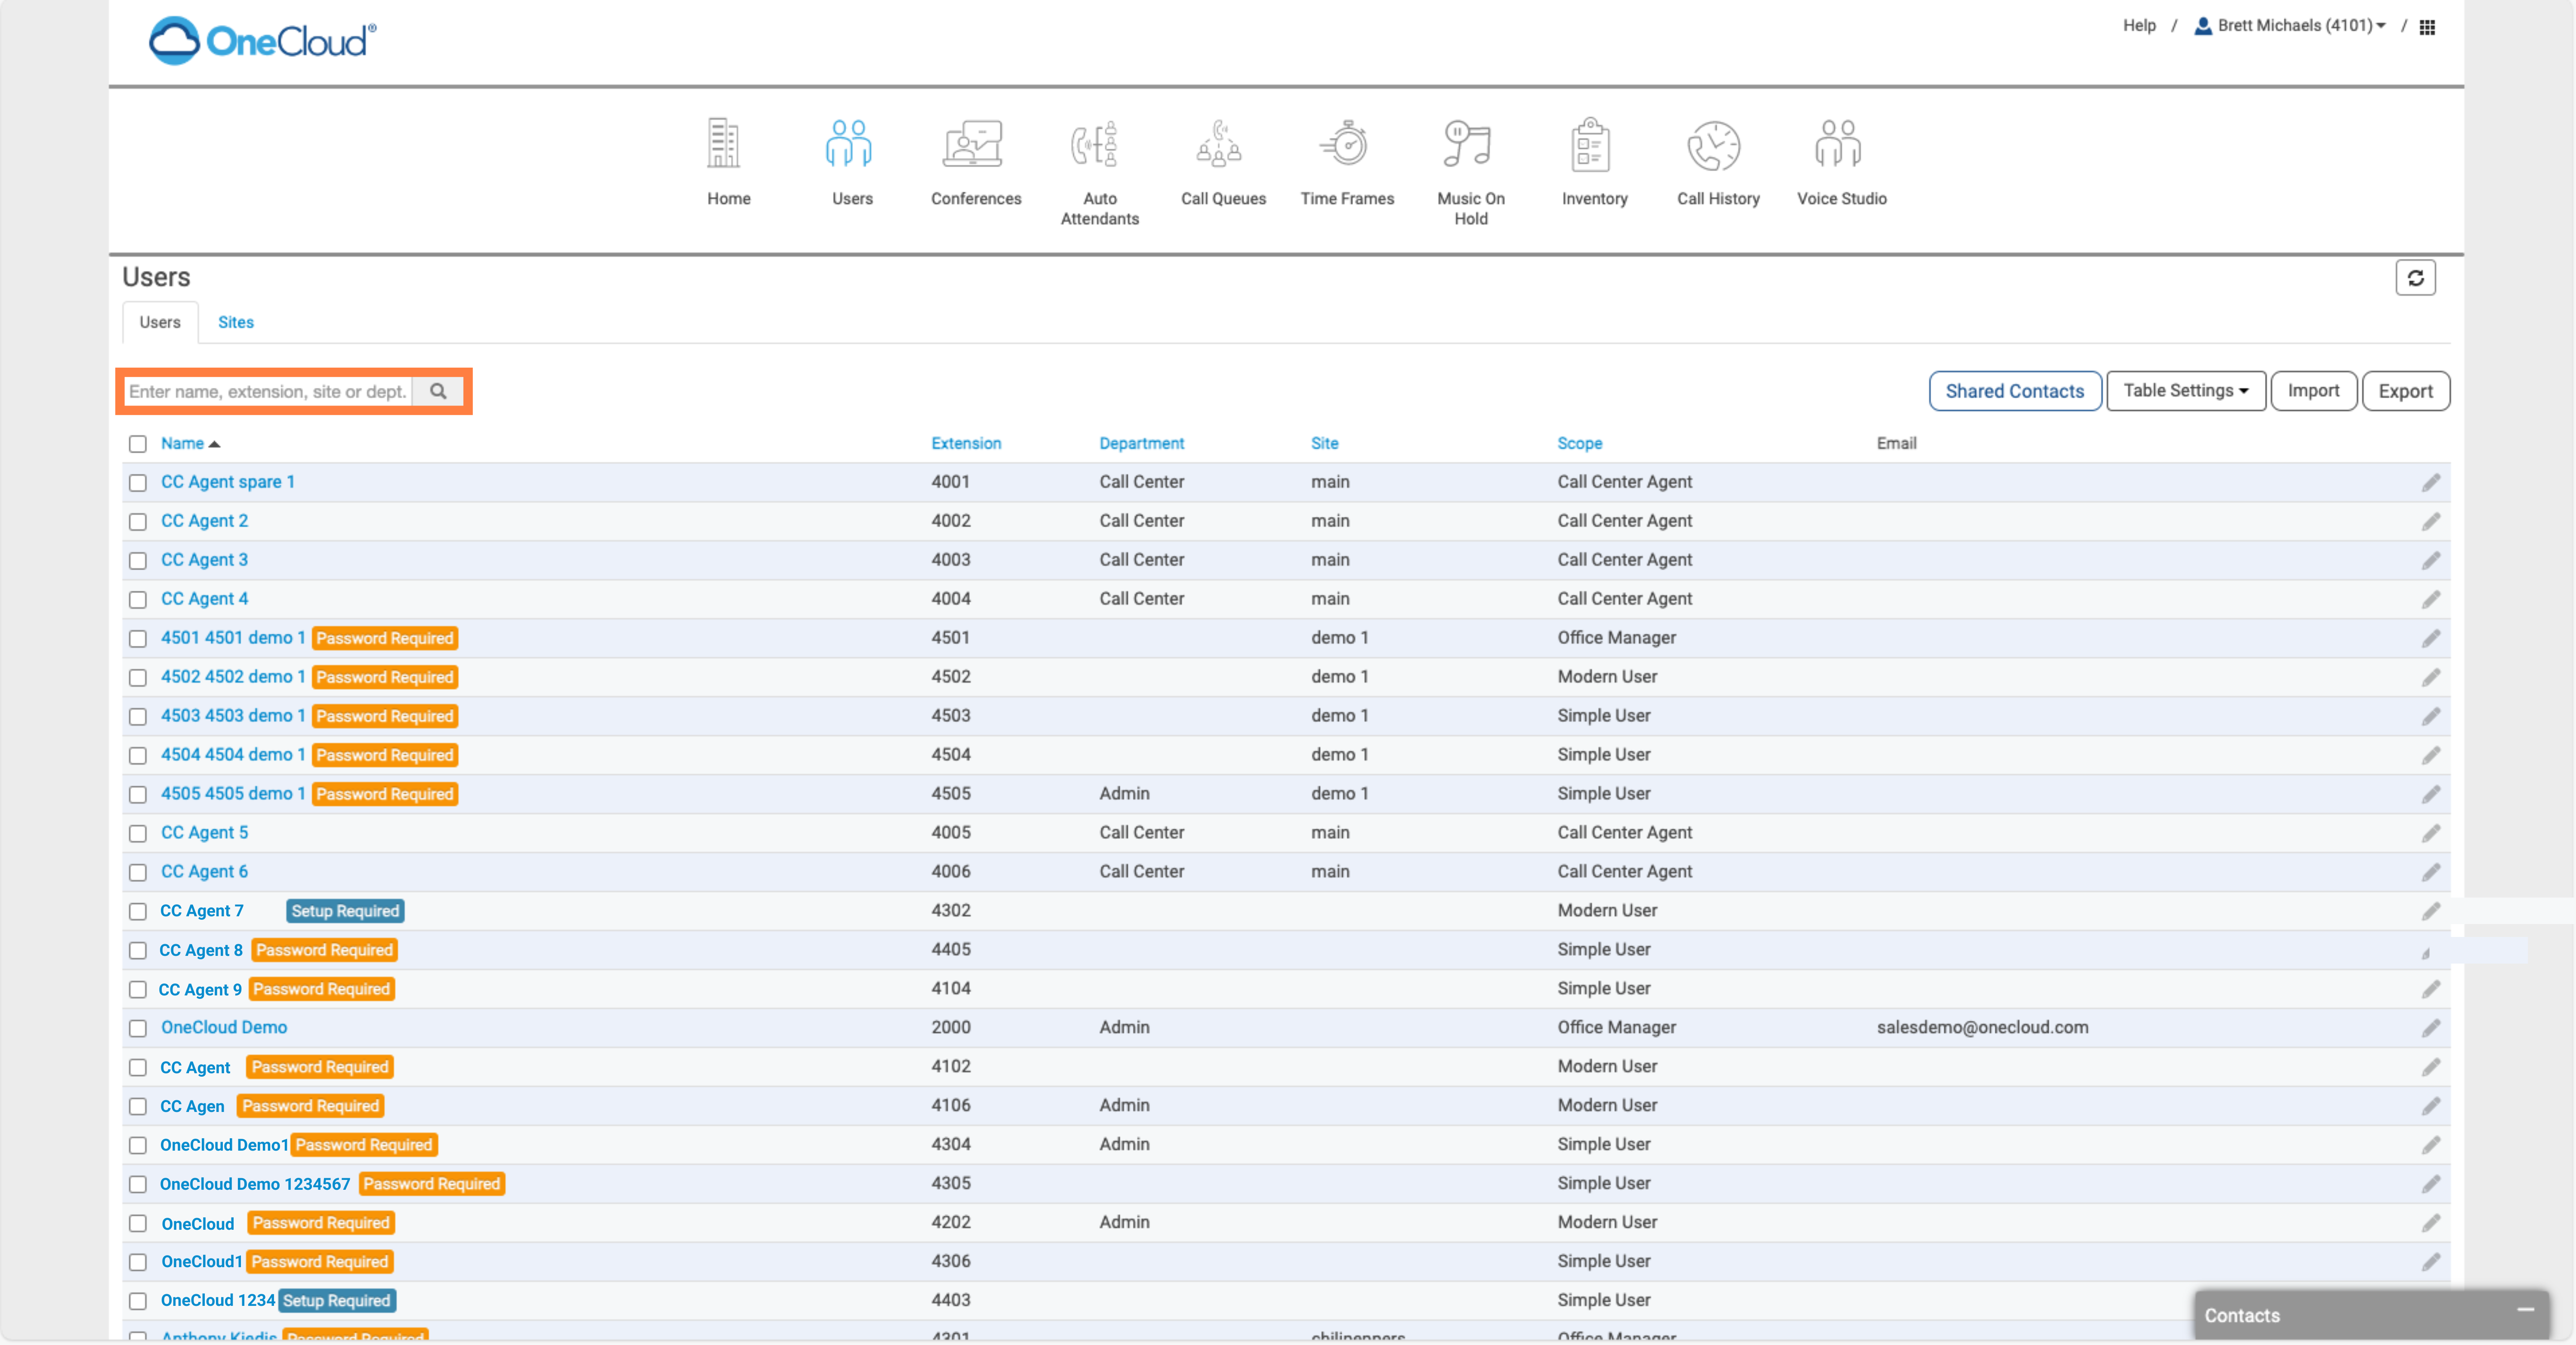Open the OneCloud Demo user link
2576x1345 pixels.
[x=224, y=1027]
